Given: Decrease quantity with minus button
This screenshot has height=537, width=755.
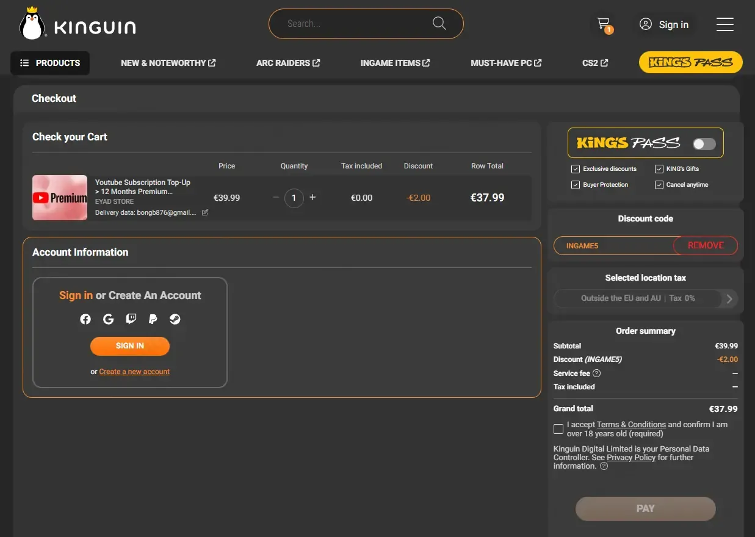Looking at the screenshot, I should (x=276, y=198).
